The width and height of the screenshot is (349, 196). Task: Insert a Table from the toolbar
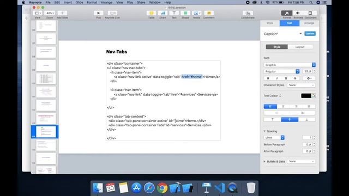[x=152, y=13]
